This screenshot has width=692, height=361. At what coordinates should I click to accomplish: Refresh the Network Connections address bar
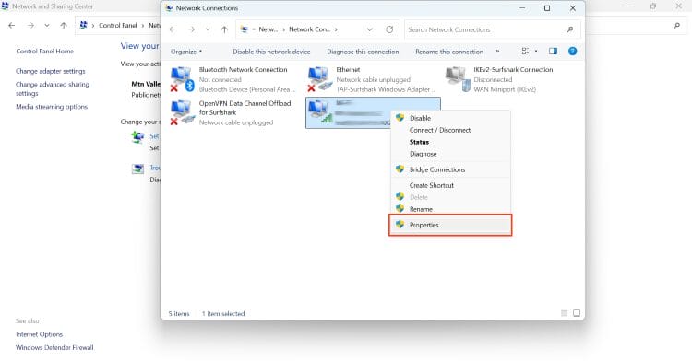[x=389, y=29]
